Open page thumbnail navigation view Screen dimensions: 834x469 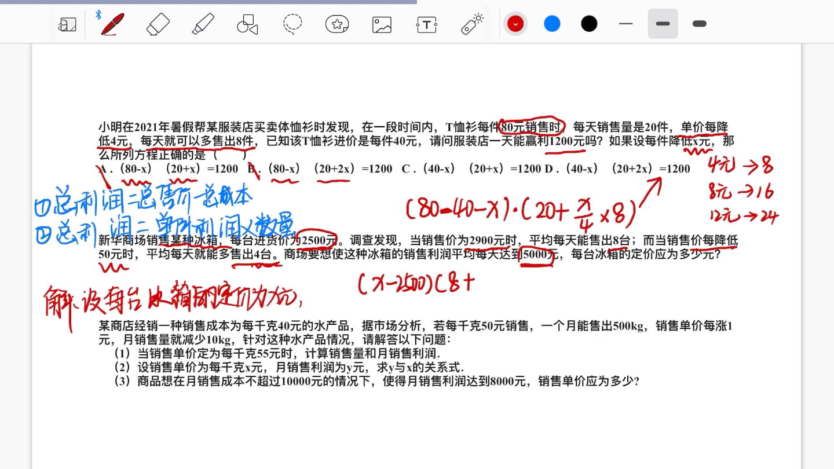click(x=67, y=24)
